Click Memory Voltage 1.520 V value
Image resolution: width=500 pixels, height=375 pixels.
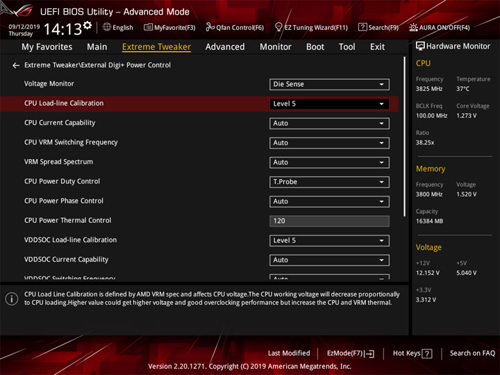click(466, 194)
